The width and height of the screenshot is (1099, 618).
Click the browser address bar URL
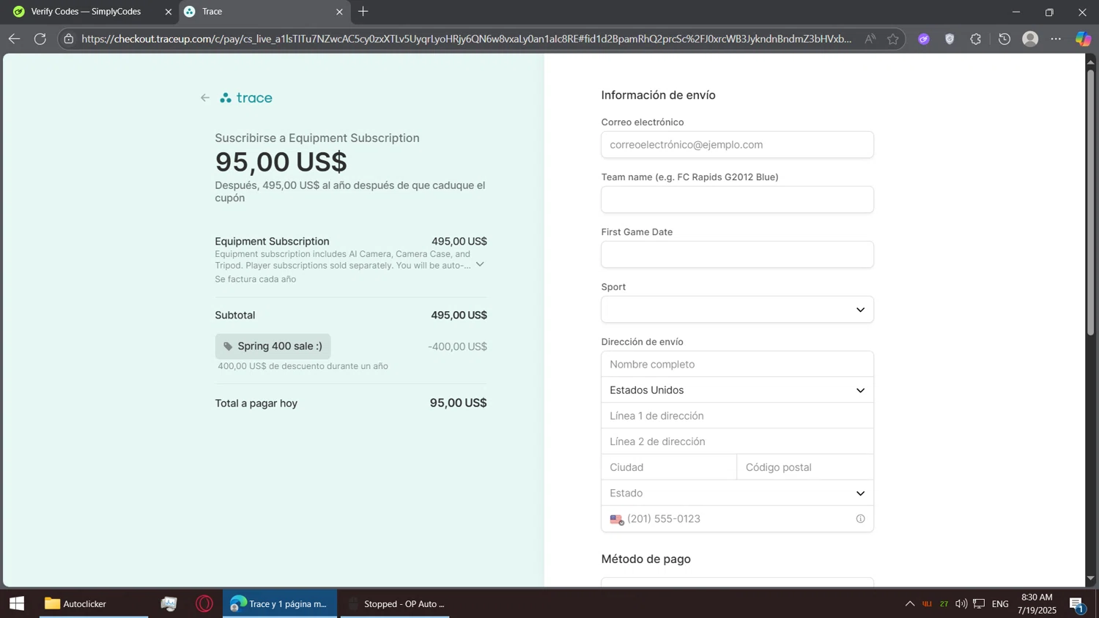click(x=466, y=39)
